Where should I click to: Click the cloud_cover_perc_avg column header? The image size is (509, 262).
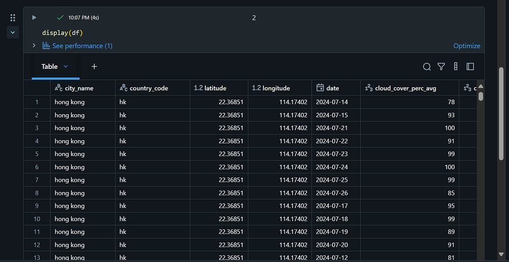tap(405, 88)
